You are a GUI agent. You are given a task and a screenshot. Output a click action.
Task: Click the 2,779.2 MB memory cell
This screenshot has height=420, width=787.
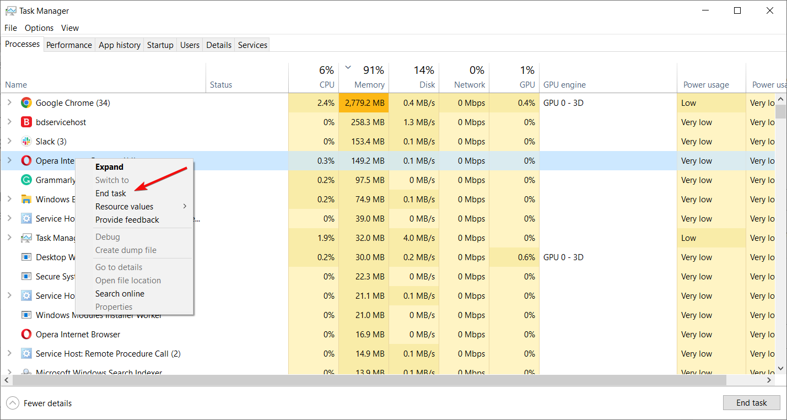coord(364,103)
